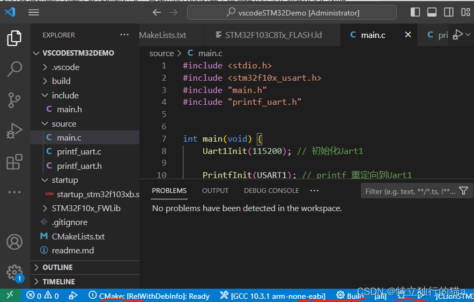Go forward with the right arrow
This screenshot has width=474, height=302.
[x=174, y=12]
